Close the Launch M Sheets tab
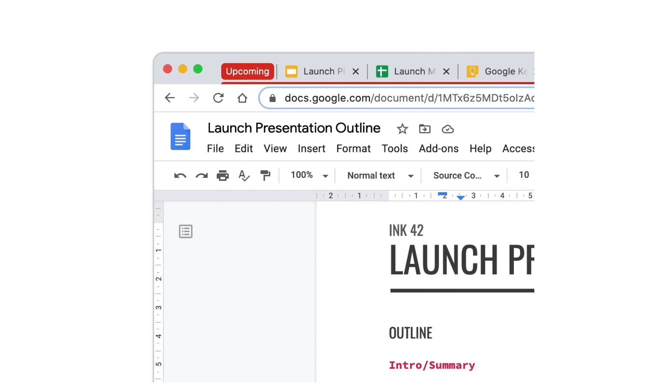 coord(446,72)
